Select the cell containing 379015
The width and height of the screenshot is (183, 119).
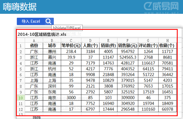[x=128, y=80]
